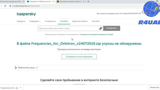
Task: Close the online scanner third tab
Action: pyautogui.click(x=83, y=1)
